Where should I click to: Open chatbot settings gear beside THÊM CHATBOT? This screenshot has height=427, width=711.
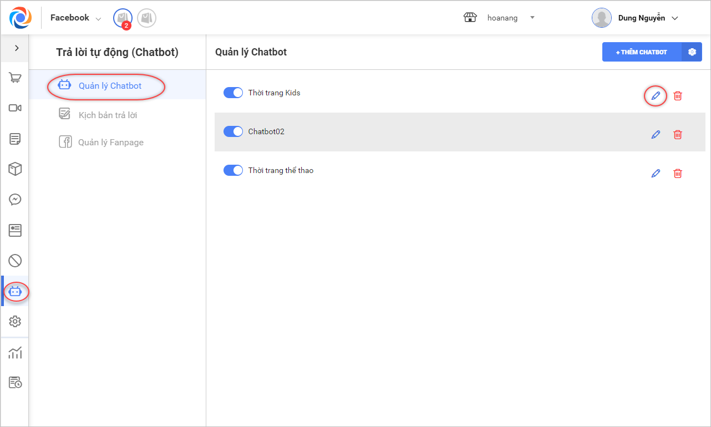click(x=692, y=52)
